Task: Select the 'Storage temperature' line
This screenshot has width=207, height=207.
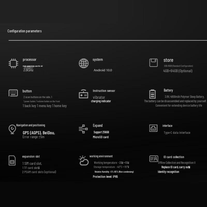Action: pos(111,167)
